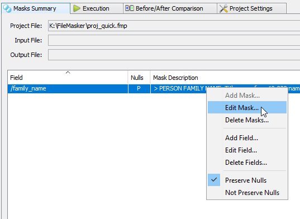Open the Masks Summary tab

(36, 8)
